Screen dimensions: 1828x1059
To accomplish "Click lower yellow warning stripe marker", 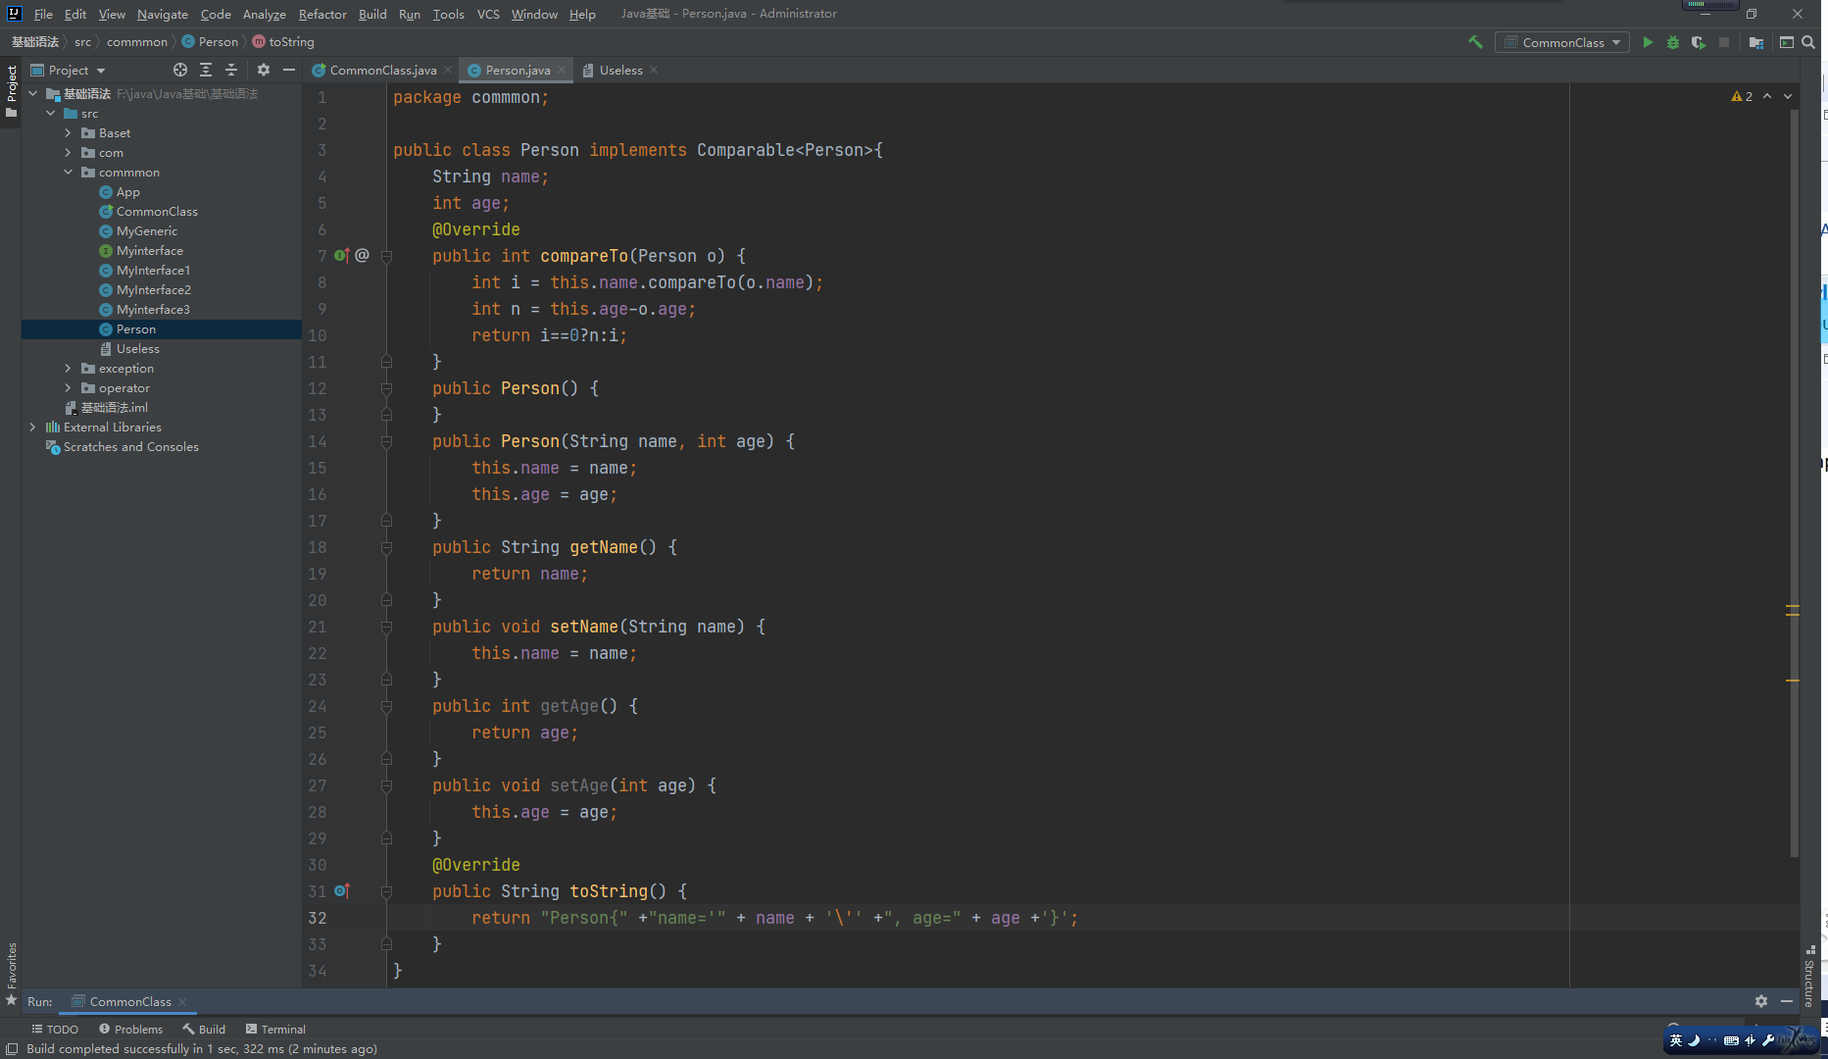I will pos(1792,680).
